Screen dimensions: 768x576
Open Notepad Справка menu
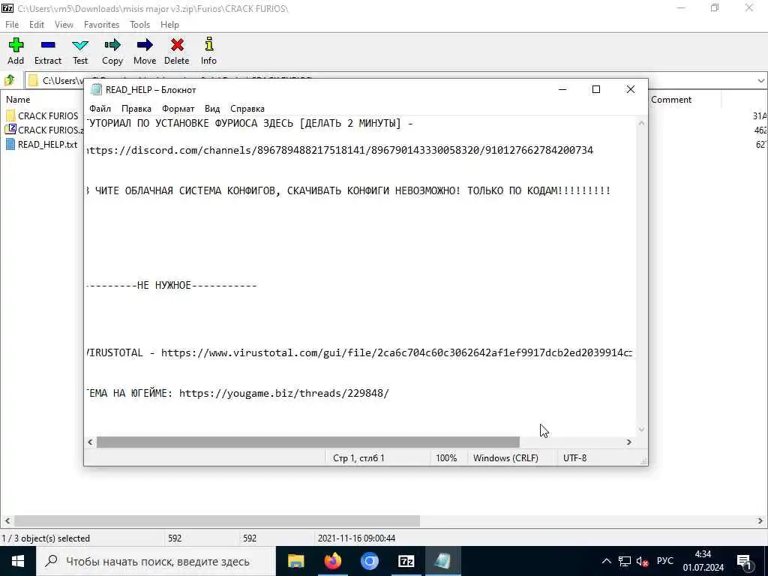247,109
